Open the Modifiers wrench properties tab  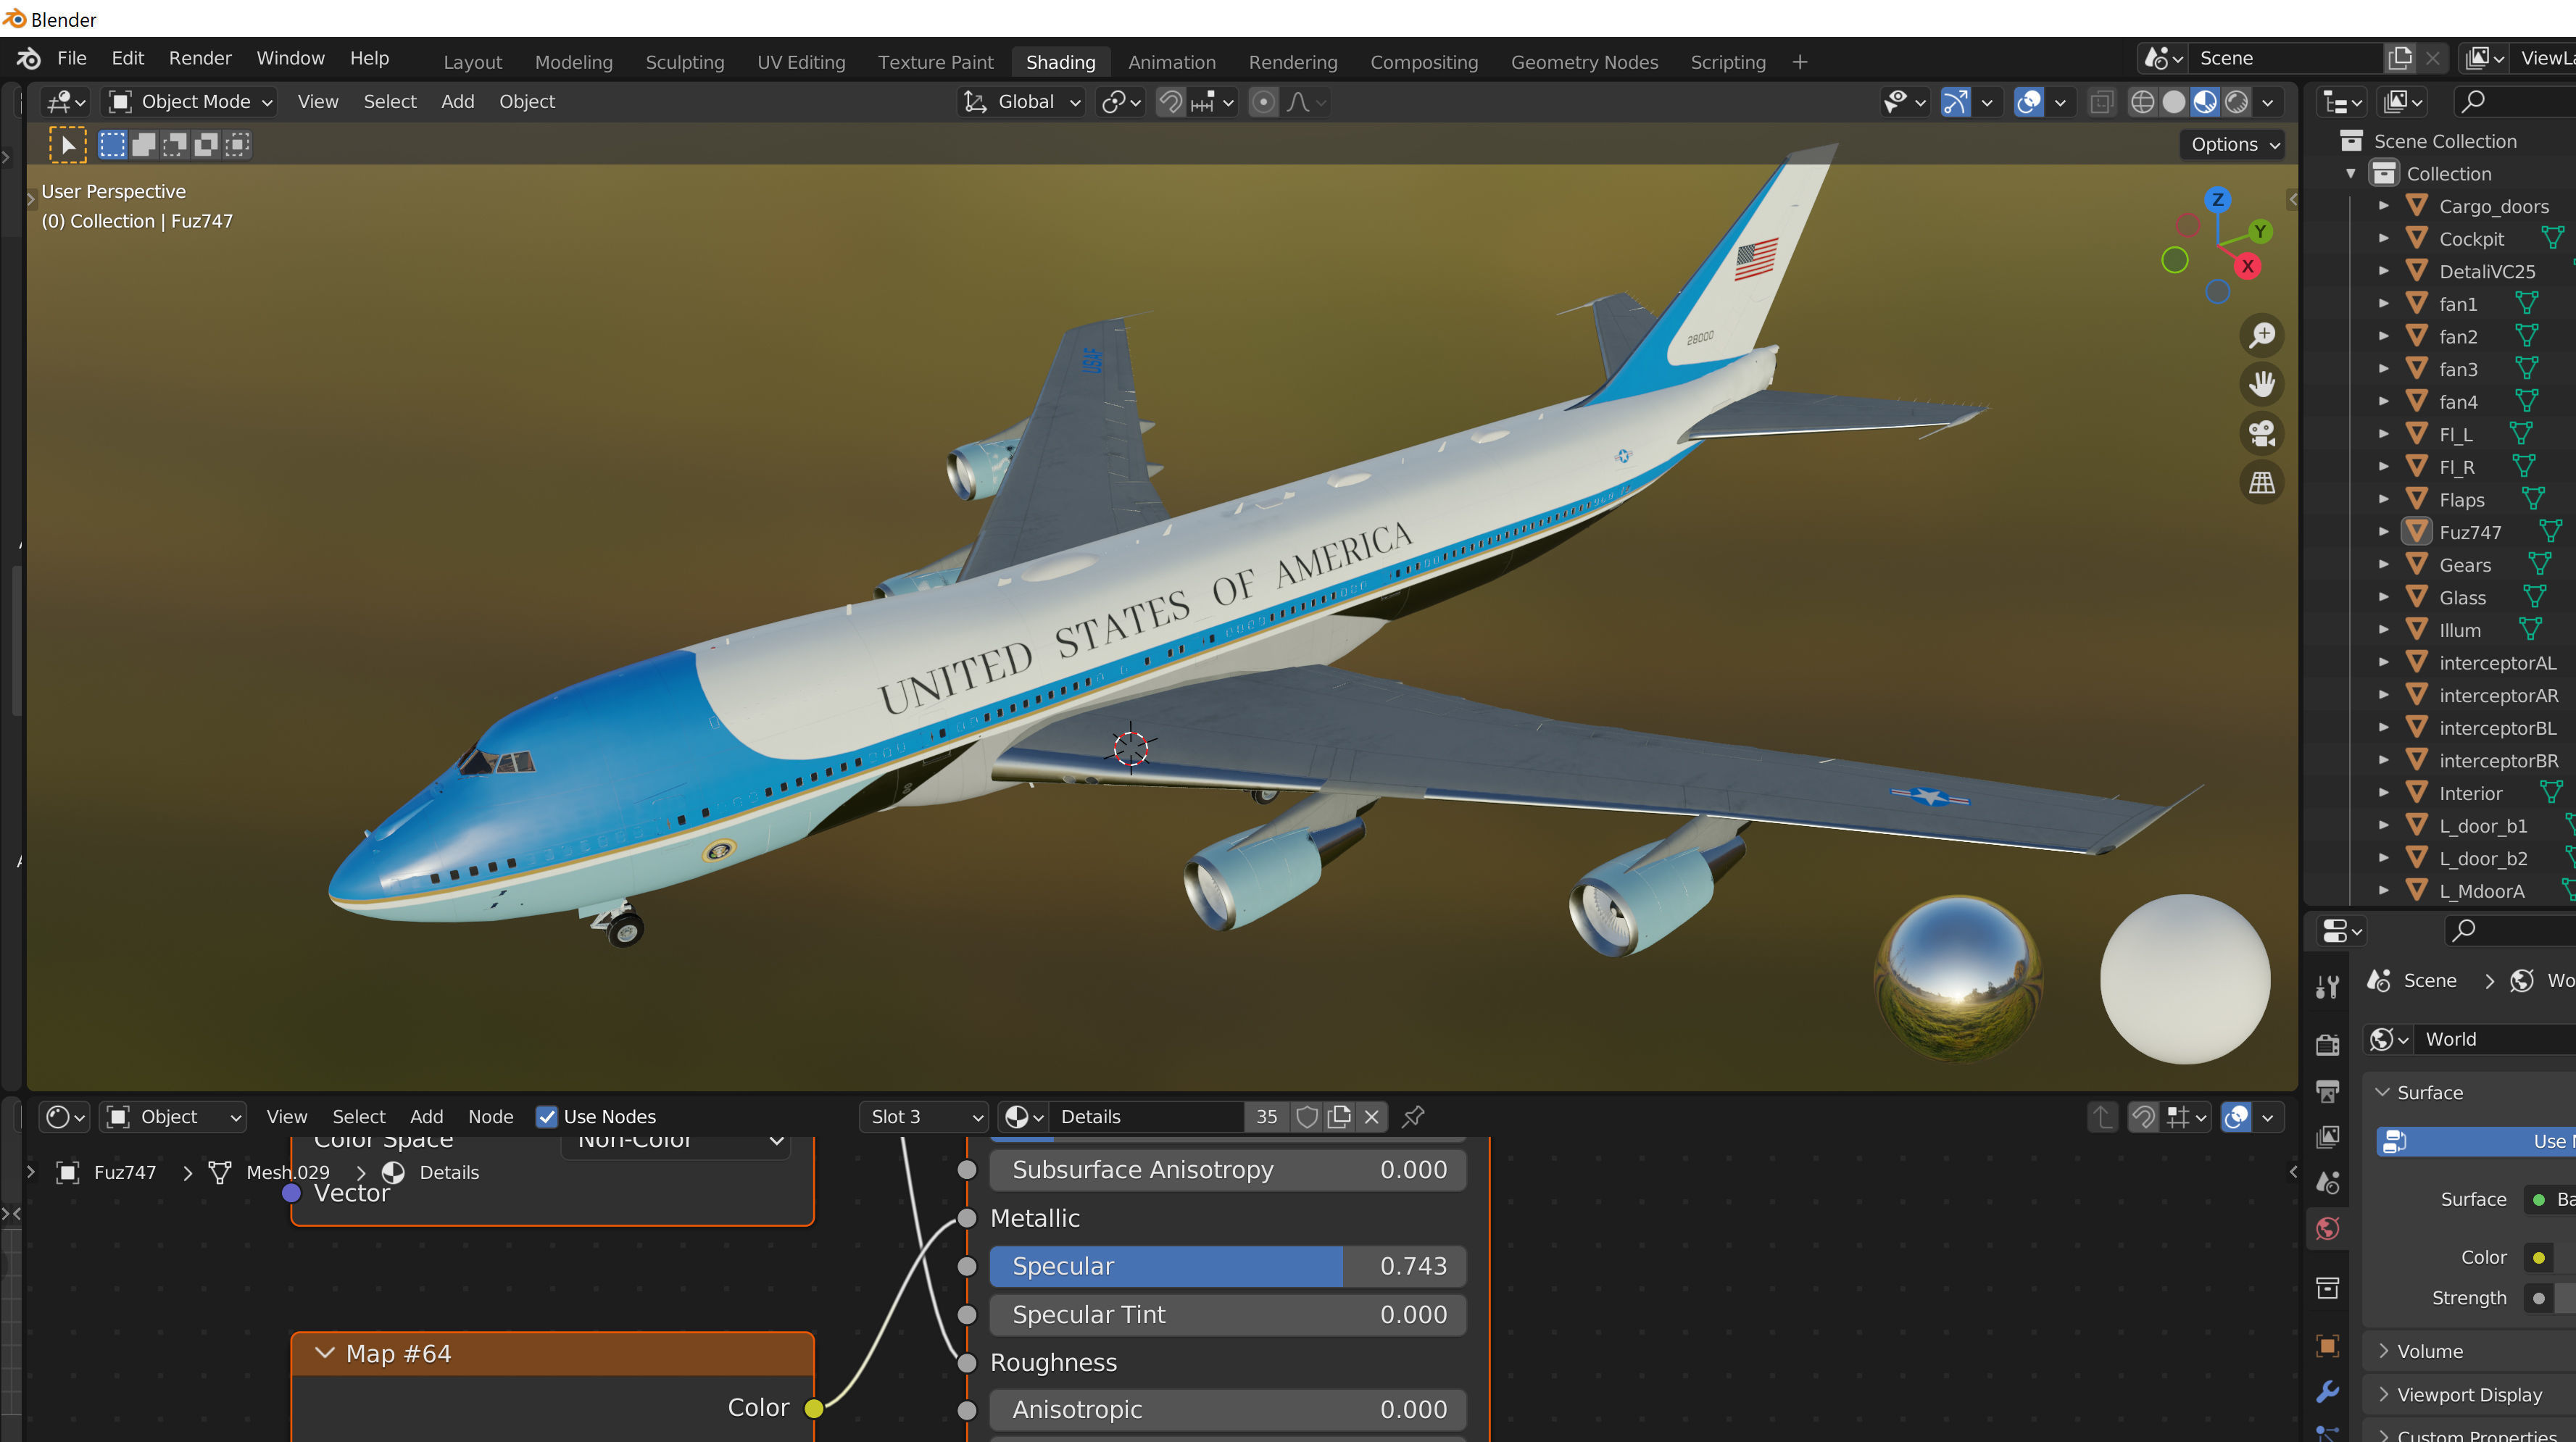coord(2327,1391)
